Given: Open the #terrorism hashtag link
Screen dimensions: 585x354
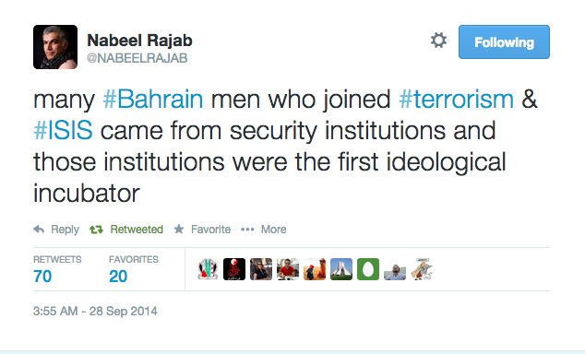Looking at the screenshot, I should (x=457, y=100).
